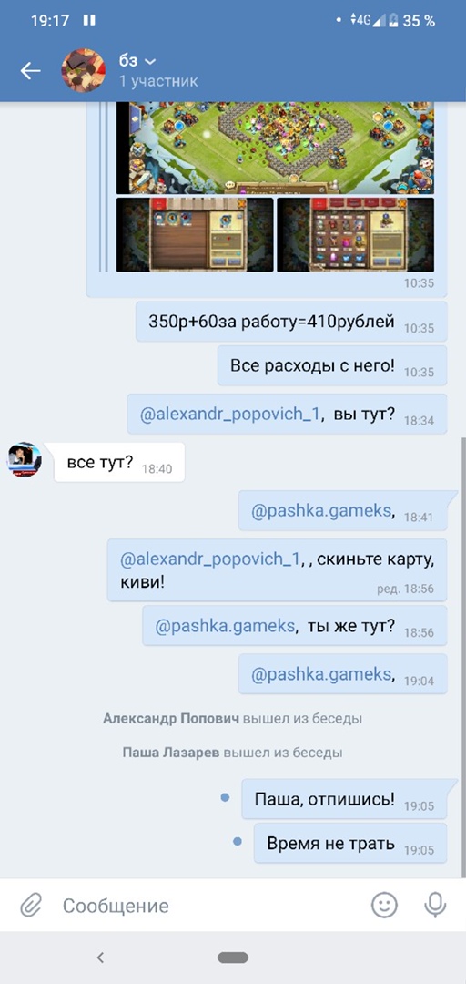The image size is (466, 984).
Task: Open the emoji smiley picker
Action: coord(384,905)
